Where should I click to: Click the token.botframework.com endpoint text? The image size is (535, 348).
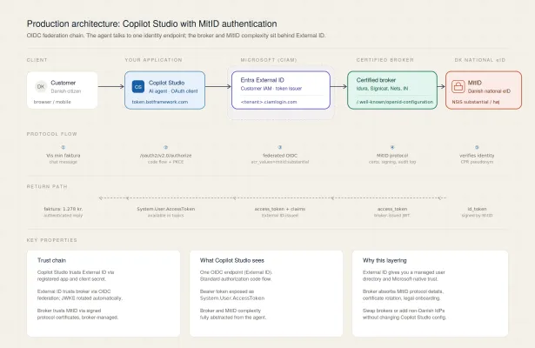click(x=160, y=102)
